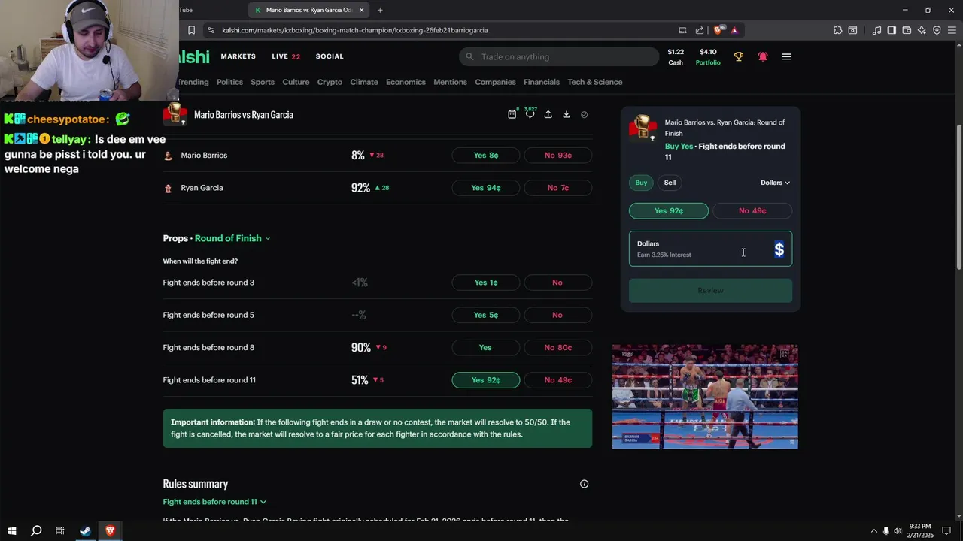Open the Dollars order type dropdown

tap(775, 183)
